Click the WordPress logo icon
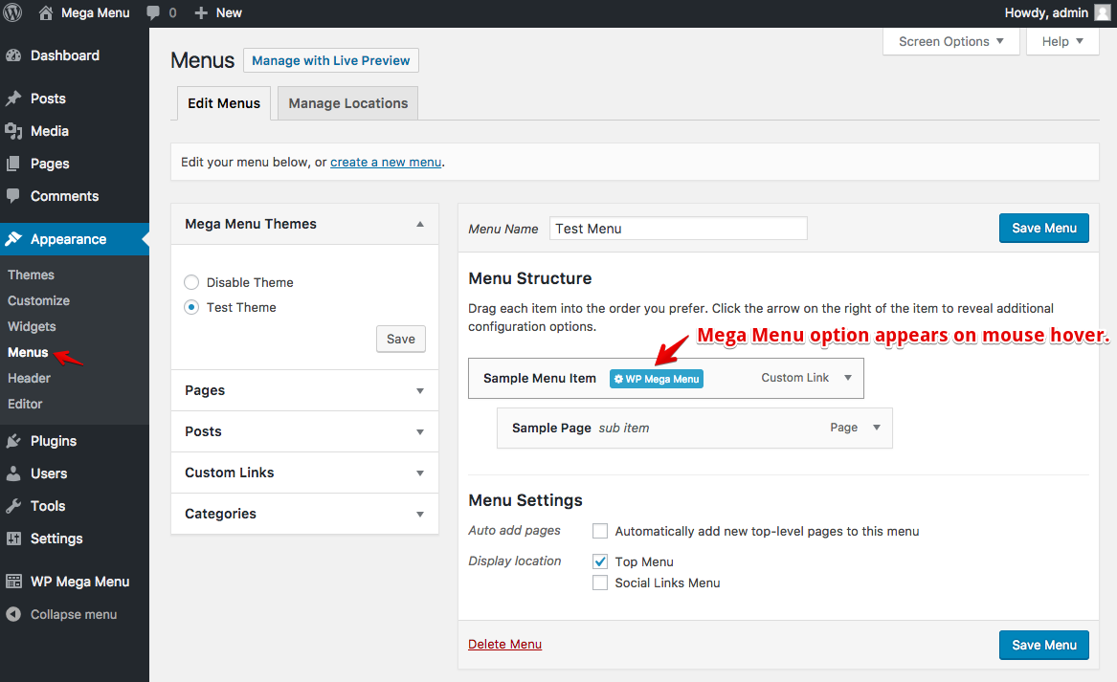Image resolution: width=1117 pixels, height=682 pixels. pyautogui.click(x=13, y=13)
